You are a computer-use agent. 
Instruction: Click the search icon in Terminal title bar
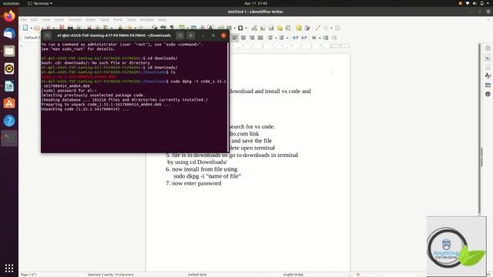click(x=179, y=35)
